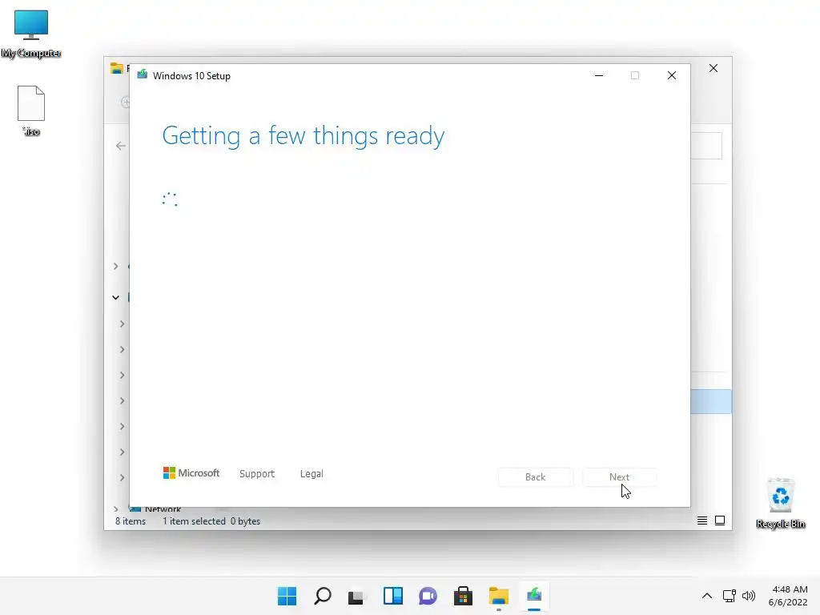Open the Windows Start menu
Screen dimensions: 820x615
tap(287, 596)
